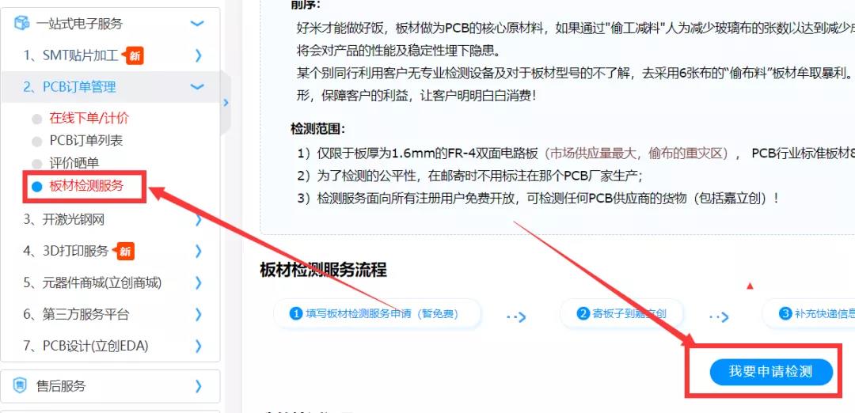Open 板材检测服务 menu item
Screen dimensions: 855x413
pyautogui.click(x=86, y=187)
